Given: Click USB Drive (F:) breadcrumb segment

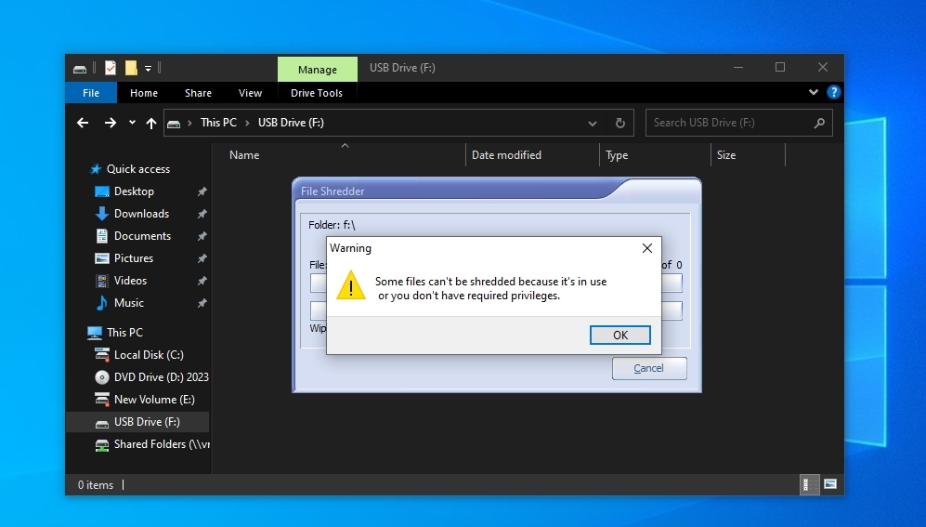Looking at the screenshot, I should pos(291,123).
